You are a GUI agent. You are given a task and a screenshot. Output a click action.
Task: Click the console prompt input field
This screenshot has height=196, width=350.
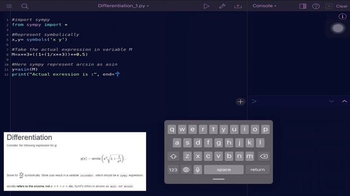[x=290, y=102]
